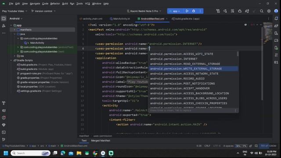Screen dimensions: 281x158
Task: Toggle the editor reader mode eye icon
Action: (245, 25)
